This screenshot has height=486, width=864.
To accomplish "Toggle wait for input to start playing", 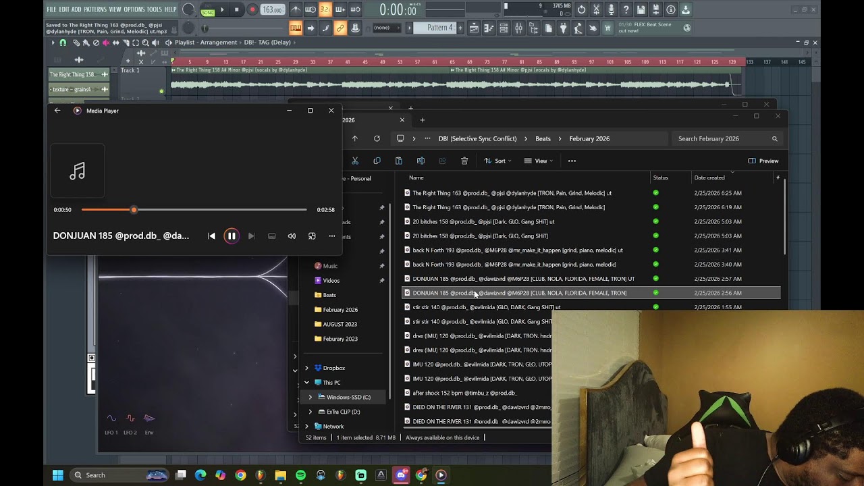I will 310,9.
